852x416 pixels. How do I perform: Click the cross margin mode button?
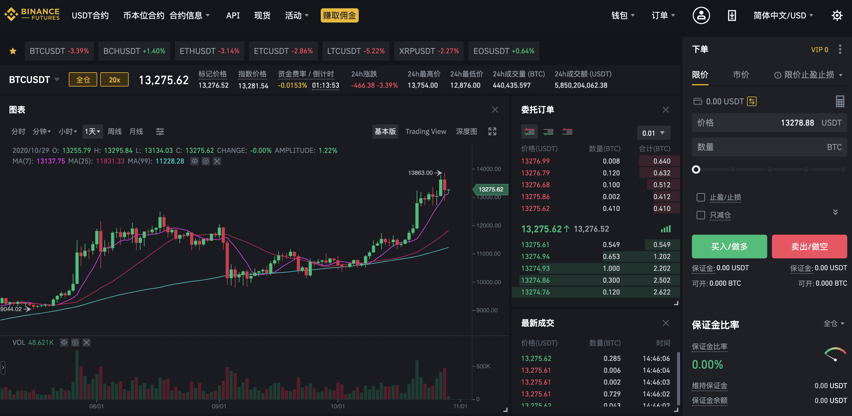coord(83,80)
